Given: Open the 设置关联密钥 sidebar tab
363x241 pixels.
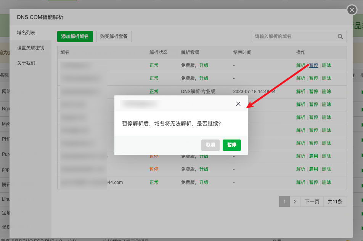Looking at the screenshot, I should pyautogui.click(x=31, y=48).
